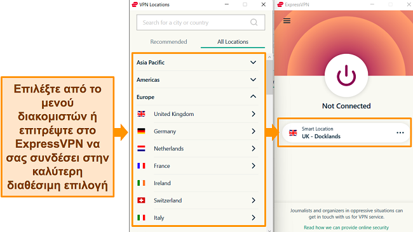Collapse the Europe region

click(x=253, y=97)
